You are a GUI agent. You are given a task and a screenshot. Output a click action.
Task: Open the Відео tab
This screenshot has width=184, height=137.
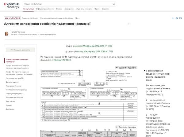[97, 9]
